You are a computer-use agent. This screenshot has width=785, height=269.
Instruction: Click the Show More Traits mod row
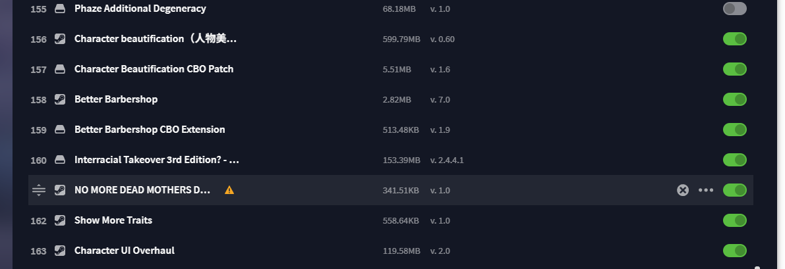click(390, 220)
